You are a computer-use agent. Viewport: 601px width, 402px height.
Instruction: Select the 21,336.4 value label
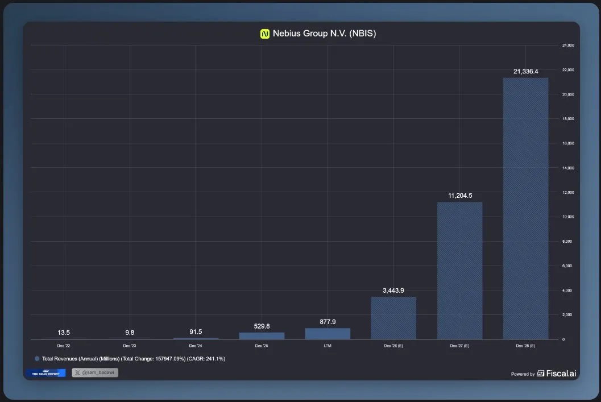[525, 72]
